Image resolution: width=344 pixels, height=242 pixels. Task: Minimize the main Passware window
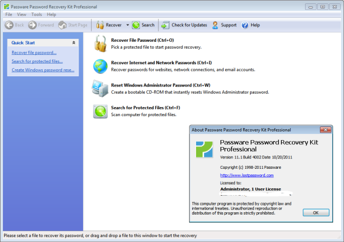[x=310, y=7]
